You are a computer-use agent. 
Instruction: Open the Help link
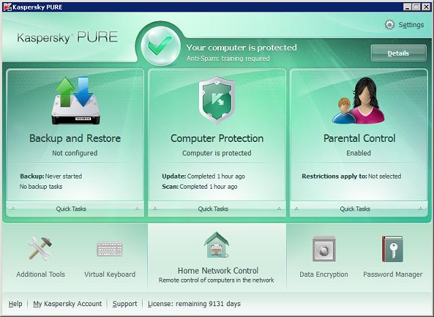point(15,303)
